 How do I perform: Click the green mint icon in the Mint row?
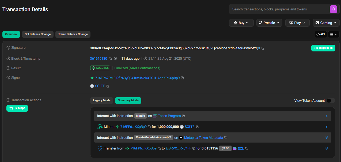100,127
